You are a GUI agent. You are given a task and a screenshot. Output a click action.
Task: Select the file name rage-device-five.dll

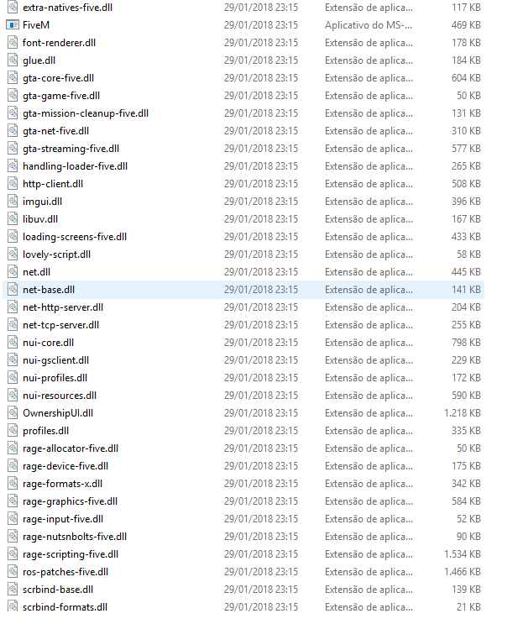coord(65,465)
